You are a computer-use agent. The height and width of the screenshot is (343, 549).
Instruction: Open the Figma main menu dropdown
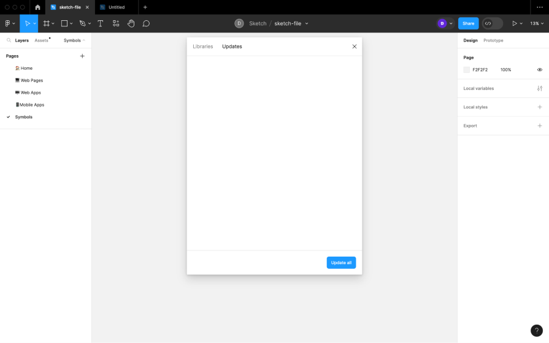tap(10, 23)
